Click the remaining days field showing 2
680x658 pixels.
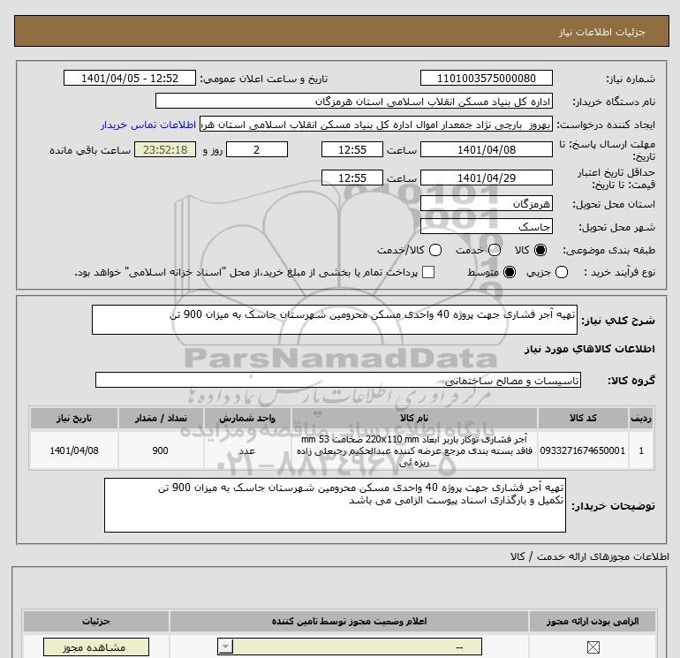click(257, 149)
